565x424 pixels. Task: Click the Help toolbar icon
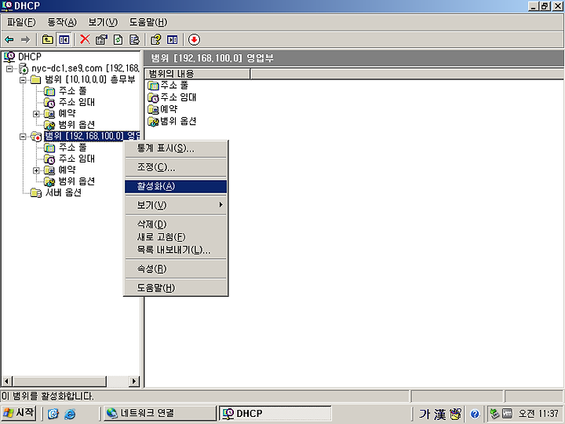click(155, 40)
